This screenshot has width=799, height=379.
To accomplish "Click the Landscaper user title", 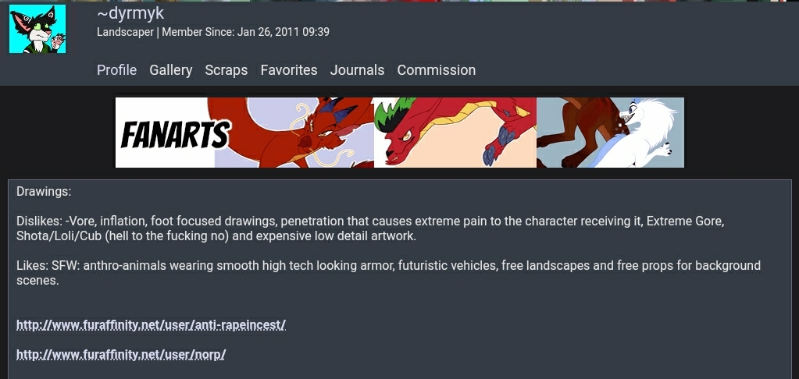I will [x=125, y=32].
